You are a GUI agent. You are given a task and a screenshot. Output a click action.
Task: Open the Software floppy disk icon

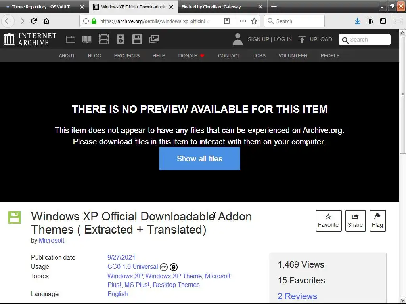tap(137, 39)
